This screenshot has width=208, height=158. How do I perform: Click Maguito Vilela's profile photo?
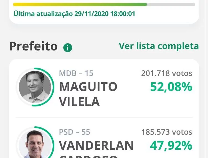(35, 87)
